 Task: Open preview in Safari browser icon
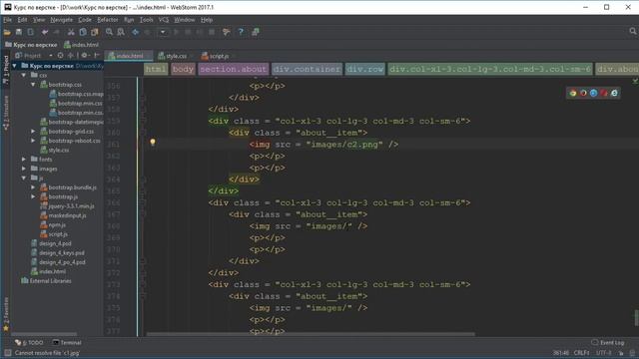coord(593,93)
